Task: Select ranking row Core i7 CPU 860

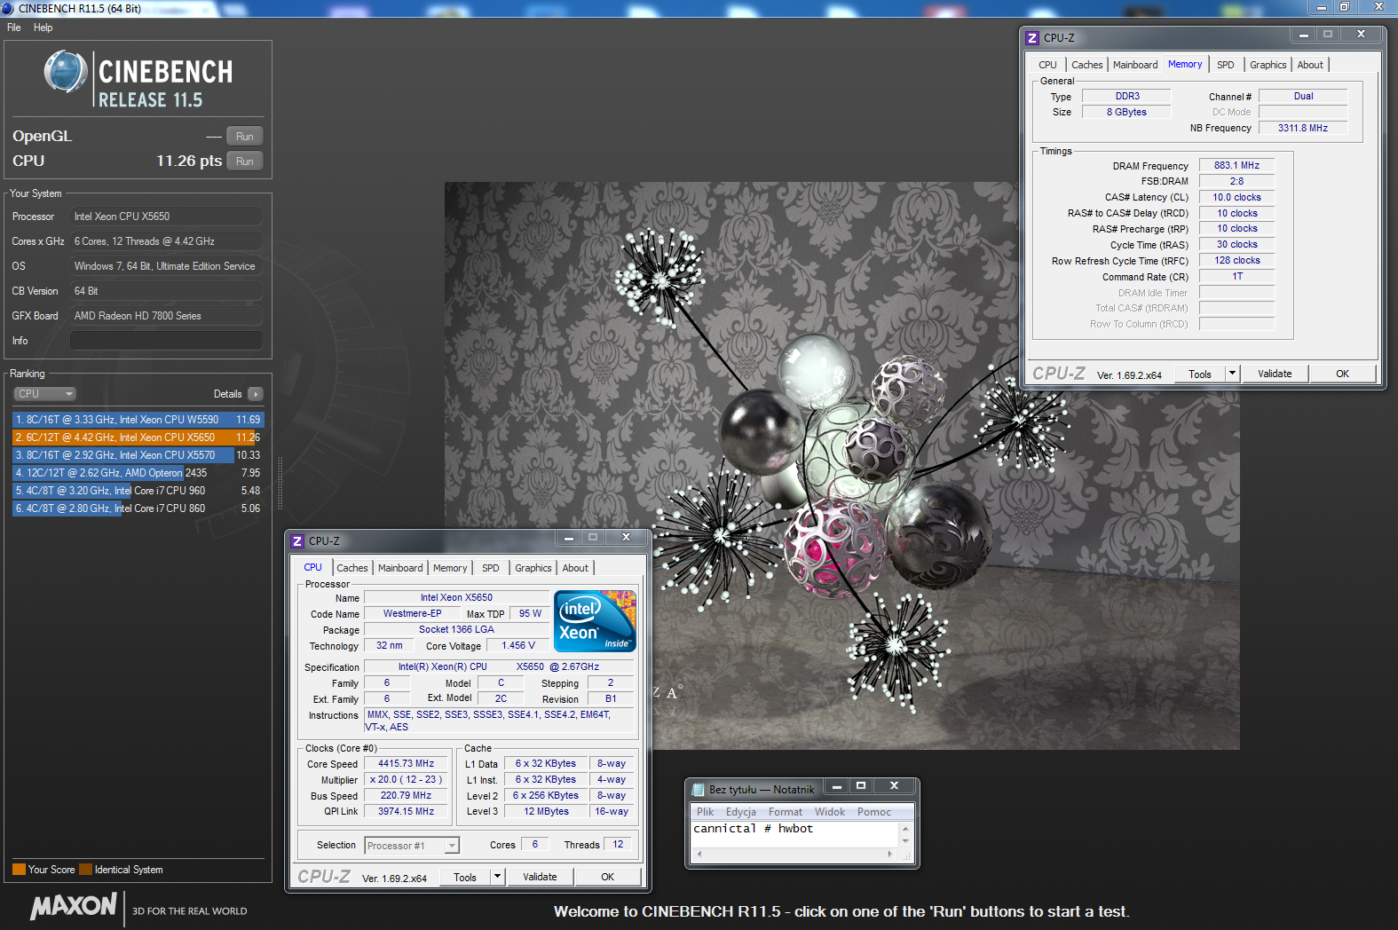Action: (x=138, y=508)
